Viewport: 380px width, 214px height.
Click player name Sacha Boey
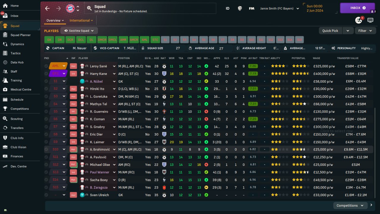pyautogui.click(x=99, y=180)
